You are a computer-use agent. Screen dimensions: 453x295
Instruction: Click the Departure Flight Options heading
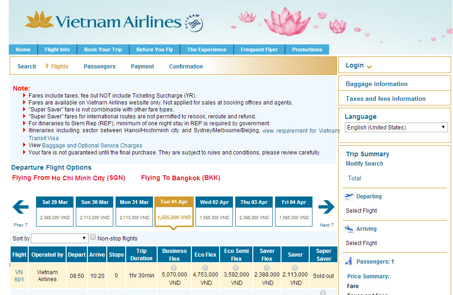(x=51, y=167)
